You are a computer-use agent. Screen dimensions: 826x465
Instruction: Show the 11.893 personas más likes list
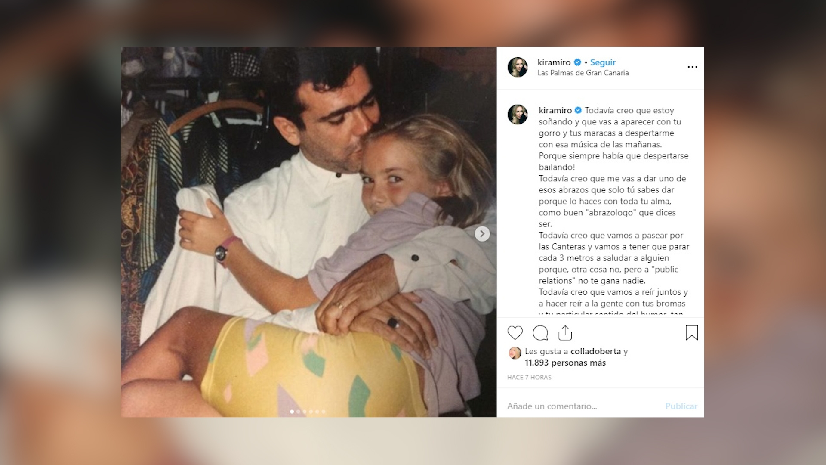pos(565,363)
